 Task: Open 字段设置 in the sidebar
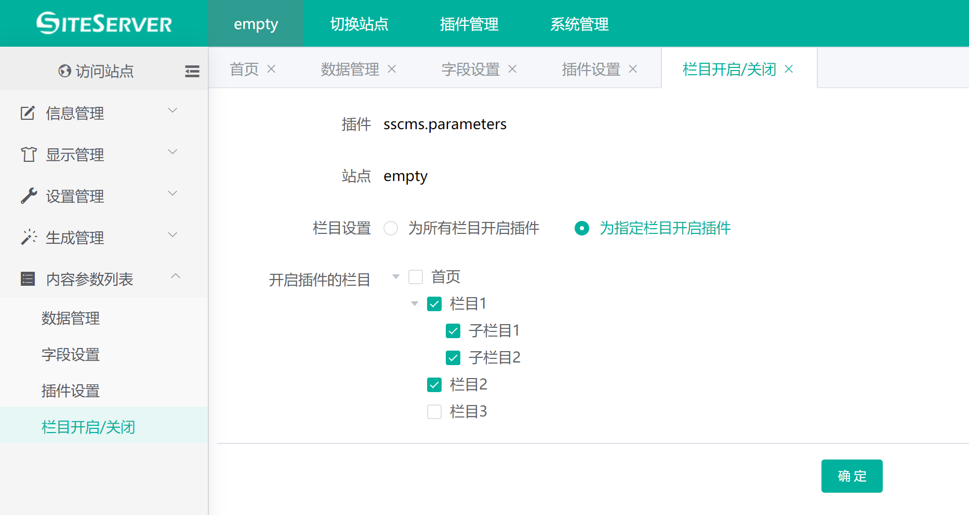tap(71, 355)
